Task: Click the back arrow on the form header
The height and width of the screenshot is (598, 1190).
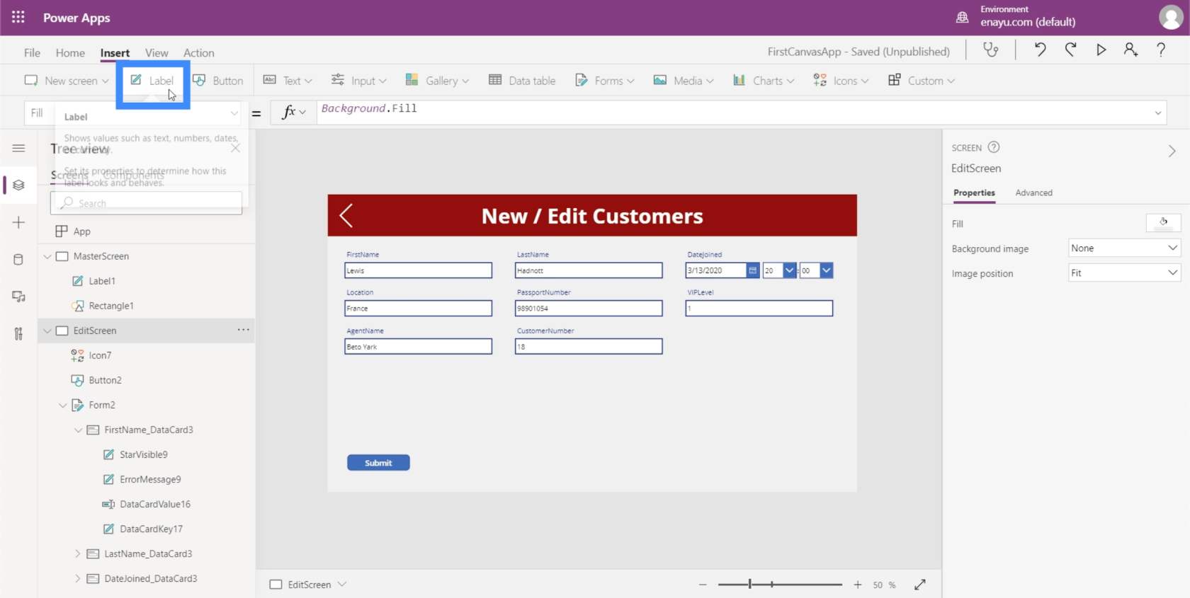Action: pos(346,215)
